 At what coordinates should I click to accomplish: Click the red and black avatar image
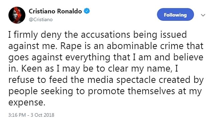pyautogui.click(x=17, y=15)
